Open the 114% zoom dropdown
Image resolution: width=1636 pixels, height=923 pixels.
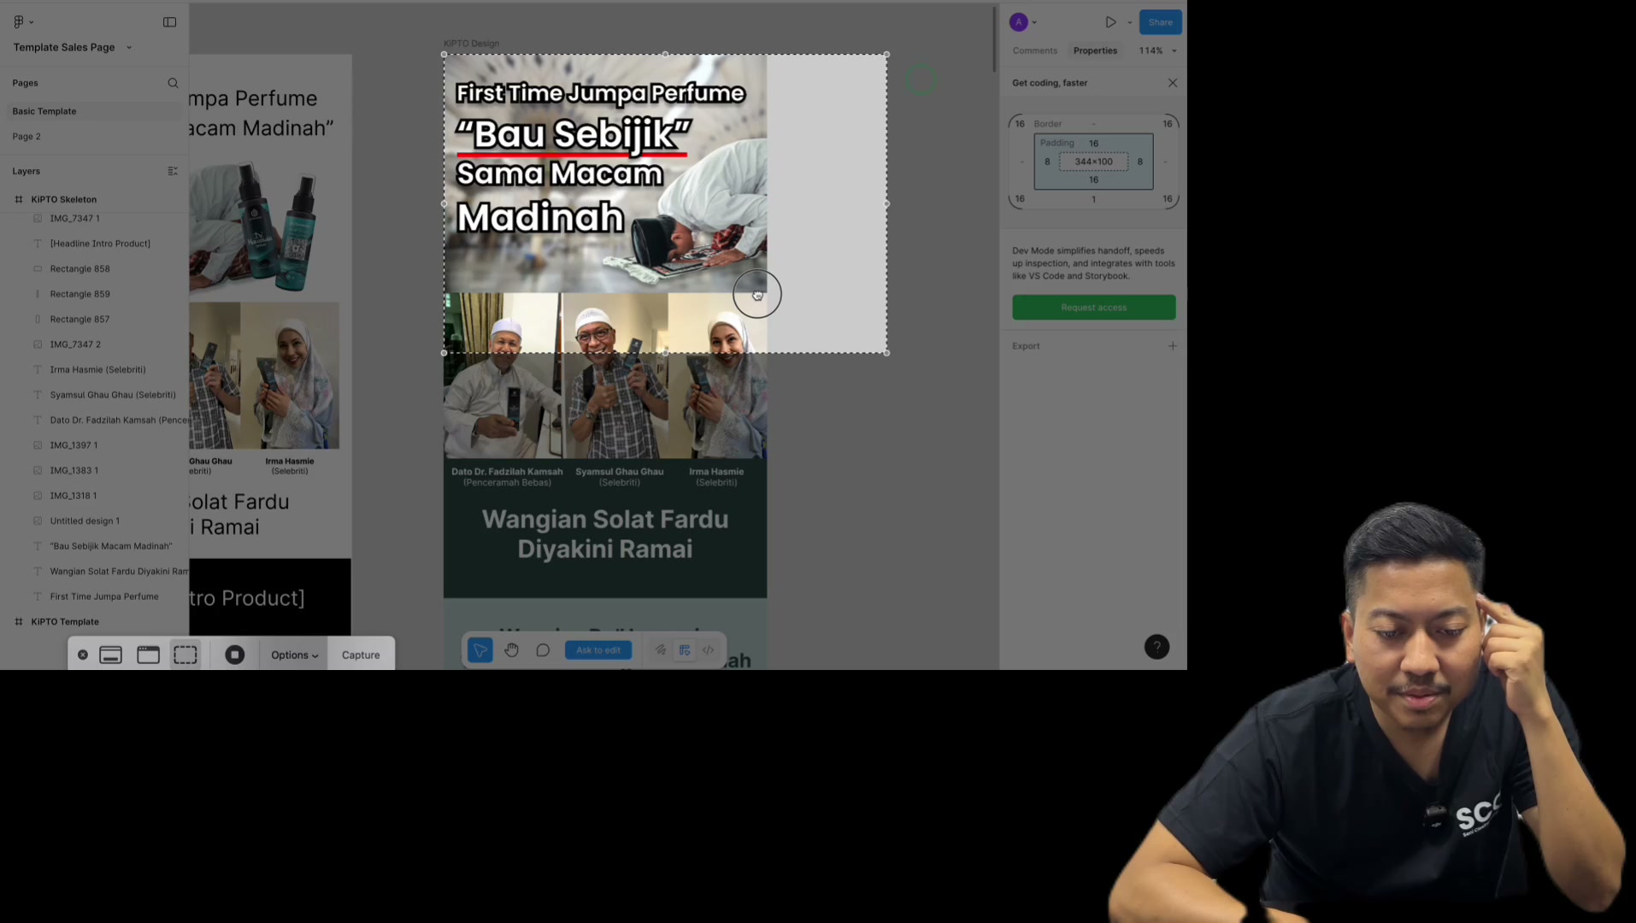pos(1157,50)
